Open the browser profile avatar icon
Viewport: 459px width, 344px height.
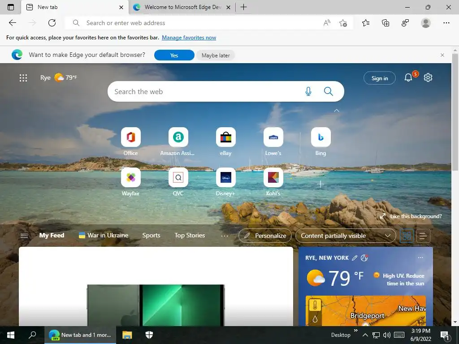[426, 23]
